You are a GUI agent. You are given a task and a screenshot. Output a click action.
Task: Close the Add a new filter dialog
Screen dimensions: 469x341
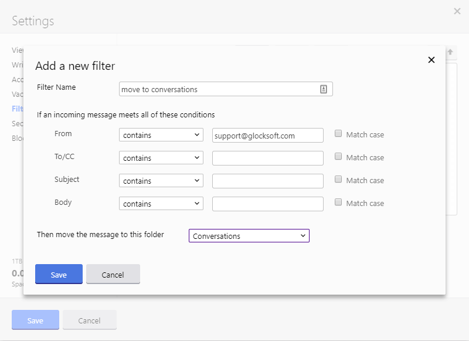431,59
